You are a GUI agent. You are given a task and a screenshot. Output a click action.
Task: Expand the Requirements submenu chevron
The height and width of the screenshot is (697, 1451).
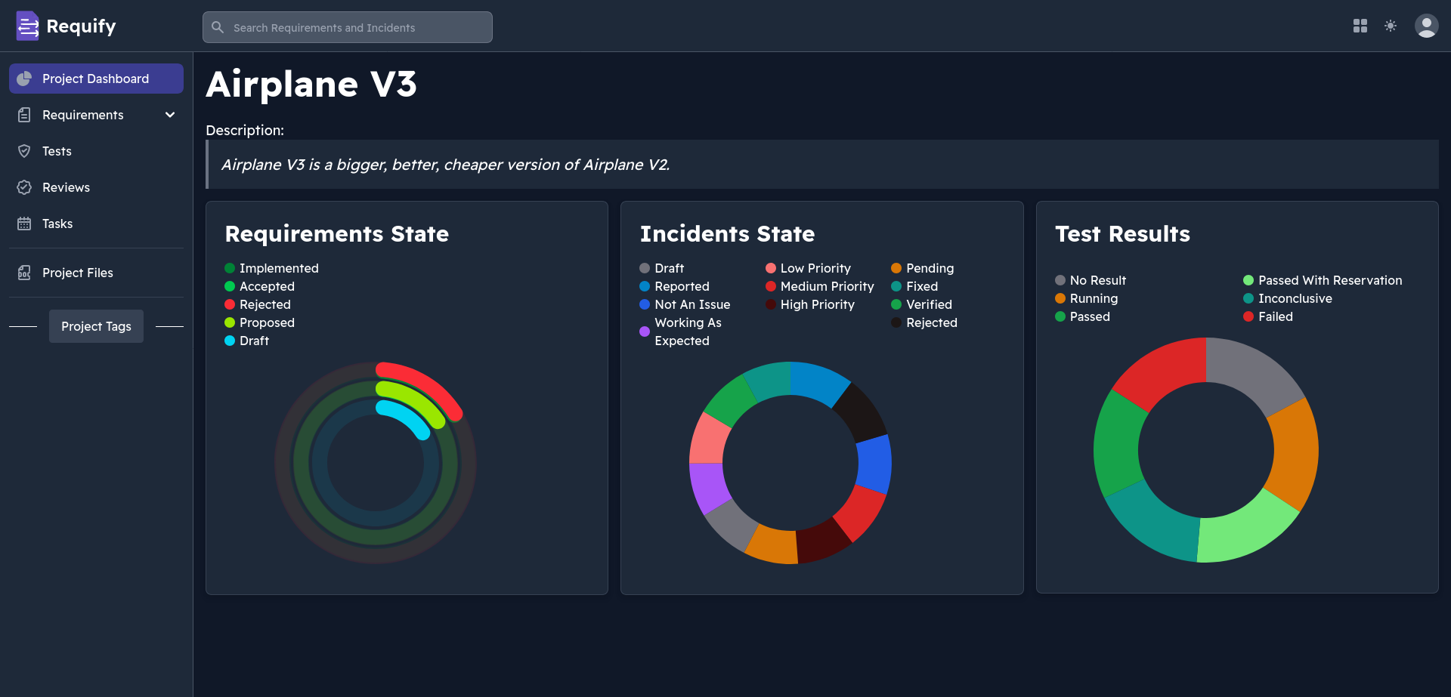click(x=170, y=115)
